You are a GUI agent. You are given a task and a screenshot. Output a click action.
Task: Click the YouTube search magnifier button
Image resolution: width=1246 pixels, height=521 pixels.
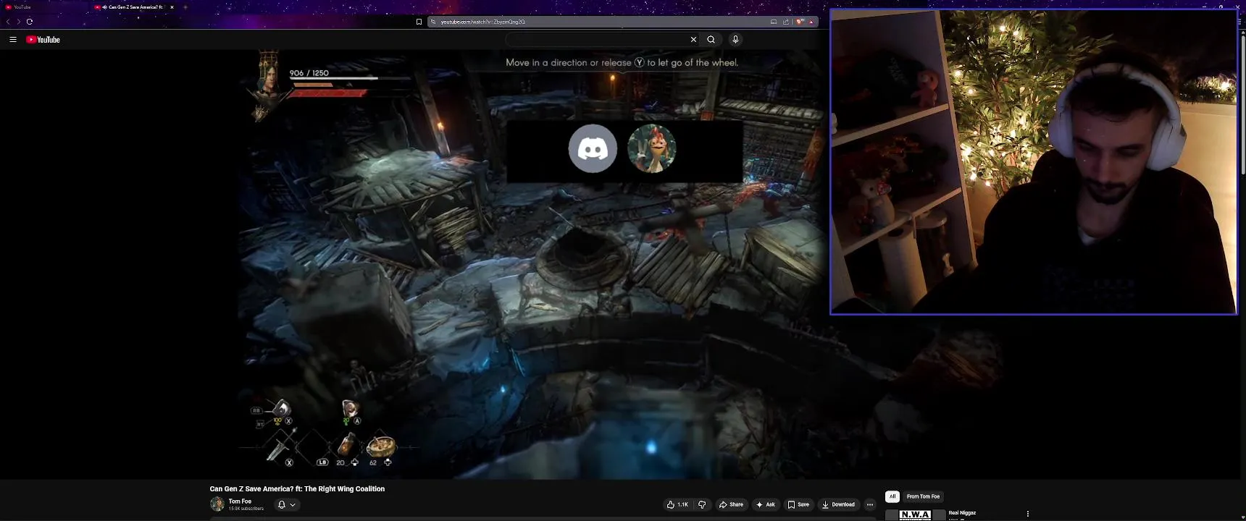[x=711, y=40]
